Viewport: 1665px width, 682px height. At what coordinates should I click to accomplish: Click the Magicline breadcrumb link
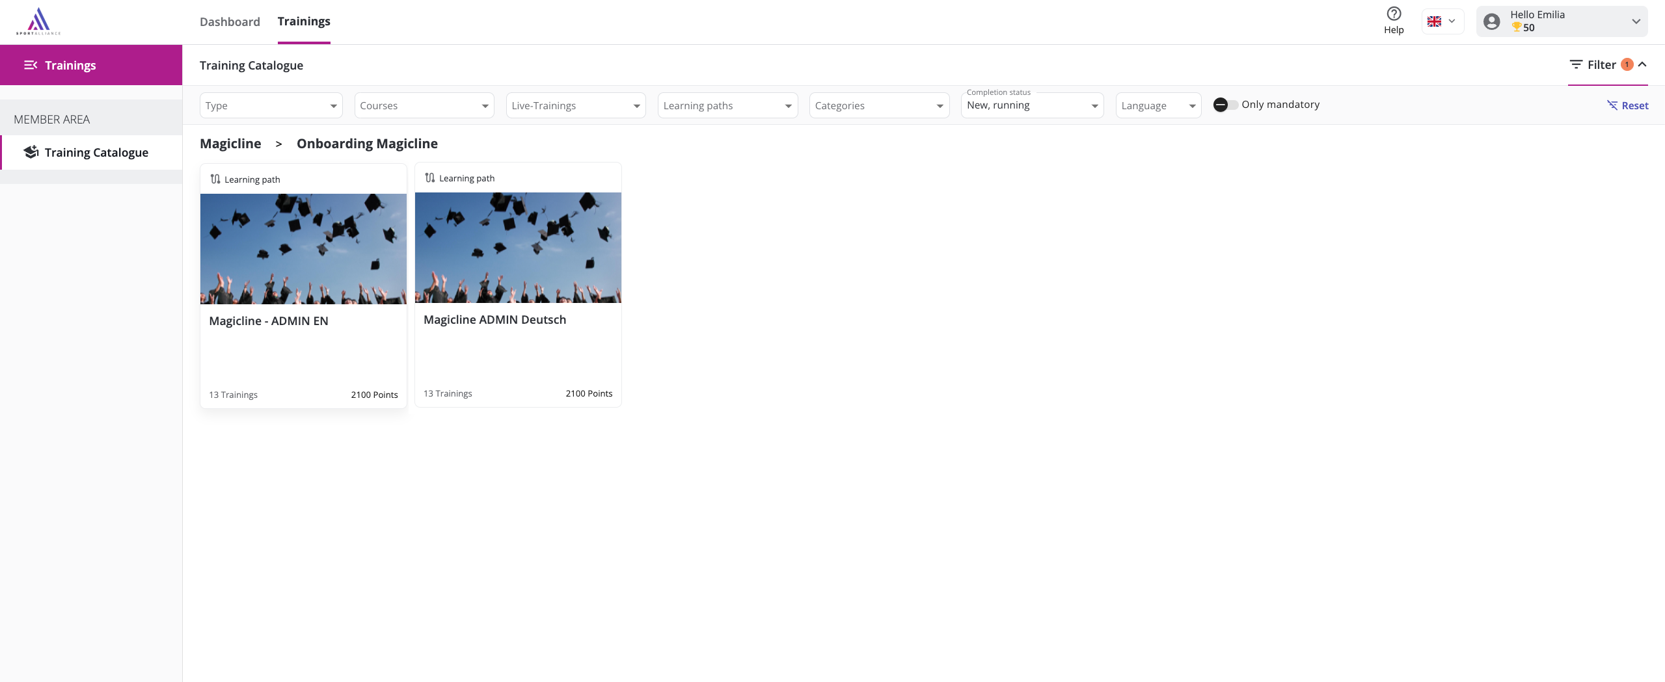coord(230,144)
